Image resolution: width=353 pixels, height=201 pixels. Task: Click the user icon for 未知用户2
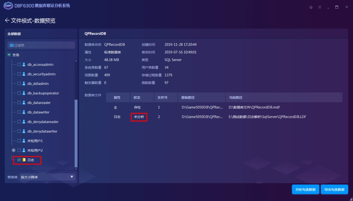tap(24, 150)
